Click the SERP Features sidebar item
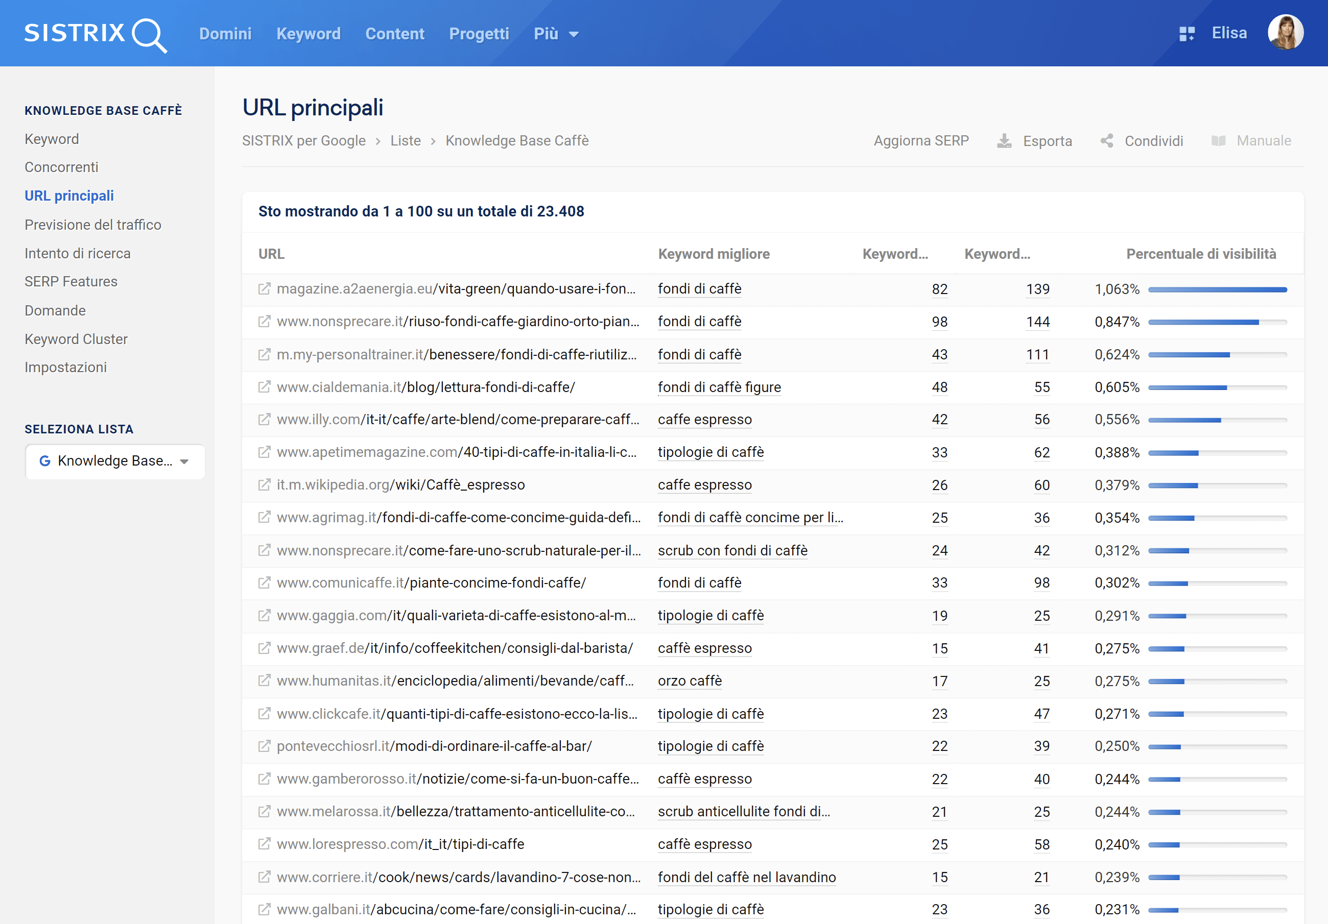This screenshot has width=1328, height=924. [72, 281]
